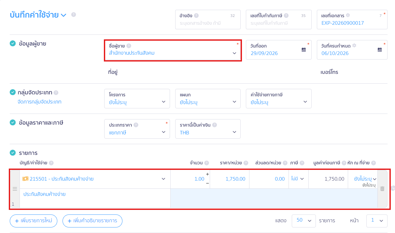Increase quantity with the plus stepper
This screenshot has width=395, height=233.
coord(207,174)
